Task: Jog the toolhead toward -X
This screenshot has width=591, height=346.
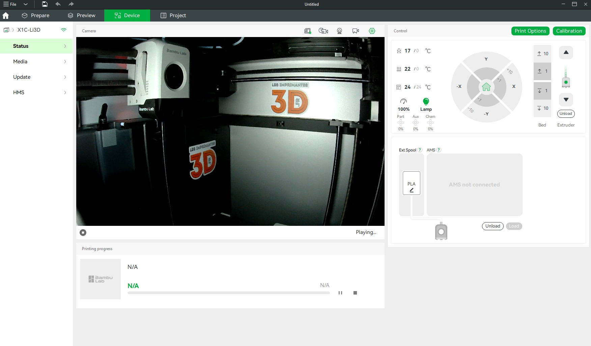Action: tap(459, 86)
